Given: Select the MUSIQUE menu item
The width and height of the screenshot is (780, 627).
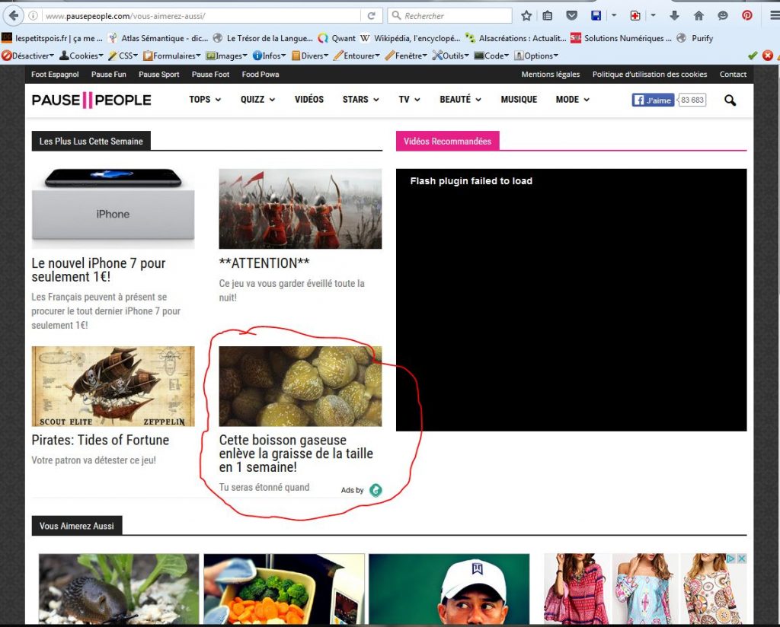Looking at the screenshot, I should click(x=519, y=100).
